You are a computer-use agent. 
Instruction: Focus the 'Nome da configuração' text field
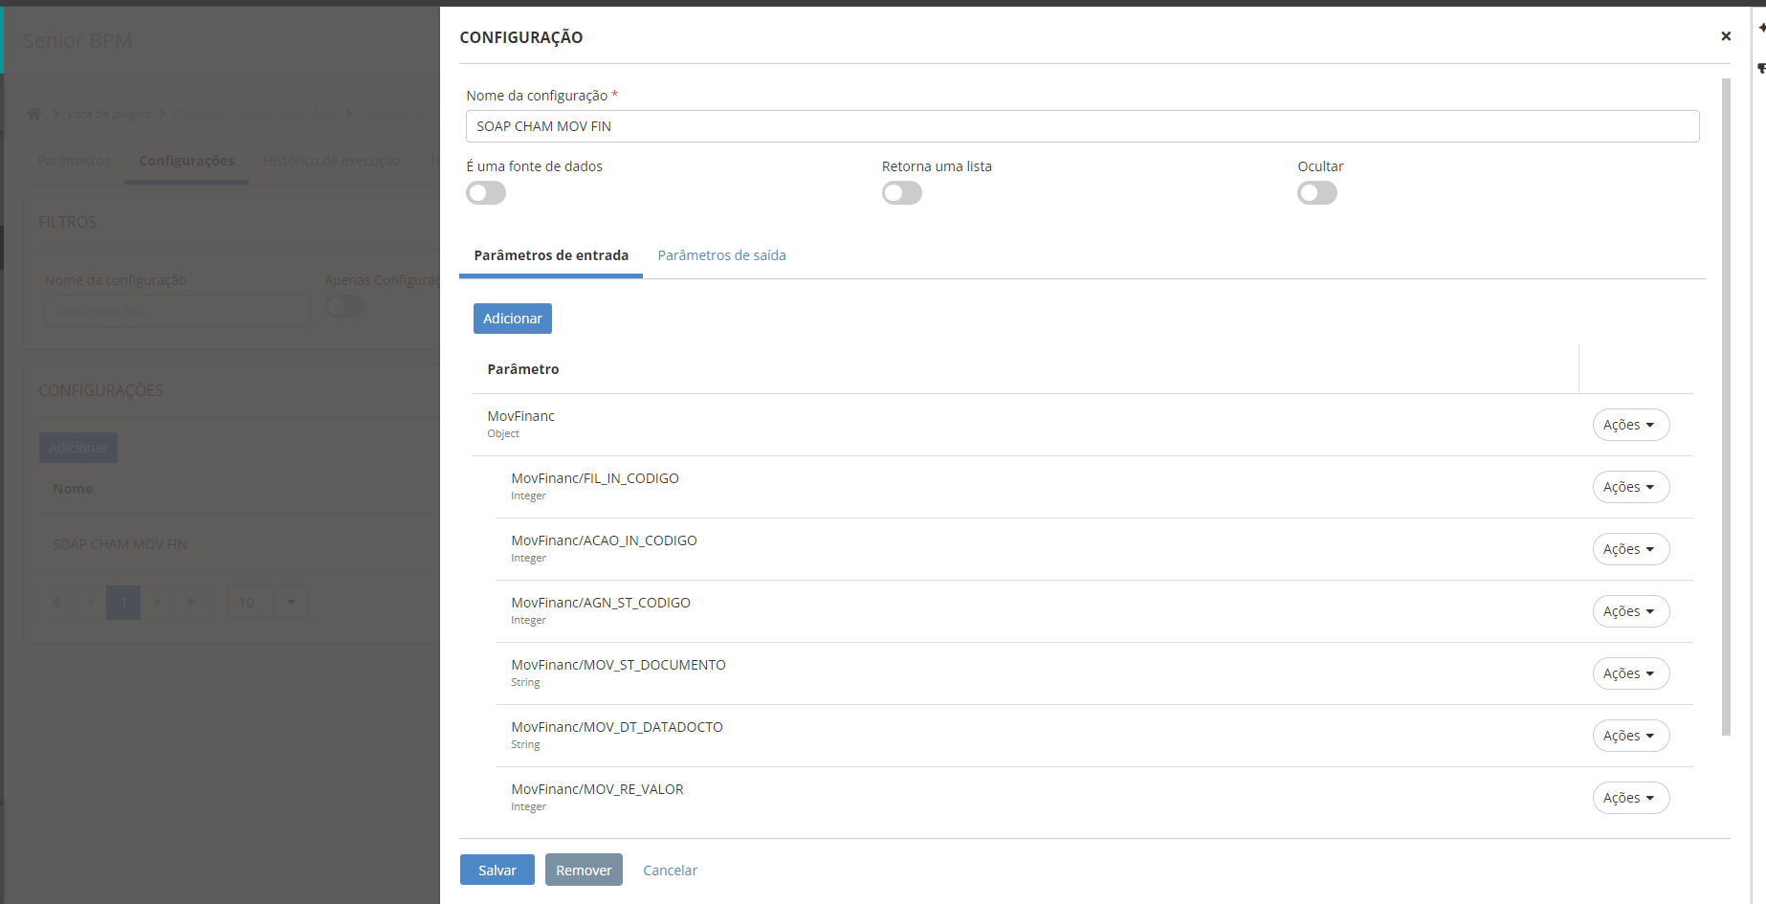tap(1082, 126)
